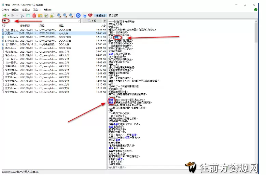Click the status bar path ending 文案.txt
266x176 pixels.
20,172
